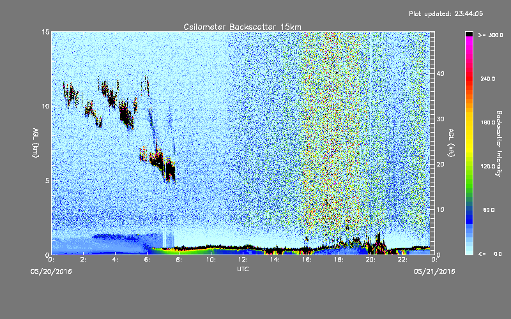Click the "60.0" colorbar value
Screen dimensions: 511x319
[489, 210]
